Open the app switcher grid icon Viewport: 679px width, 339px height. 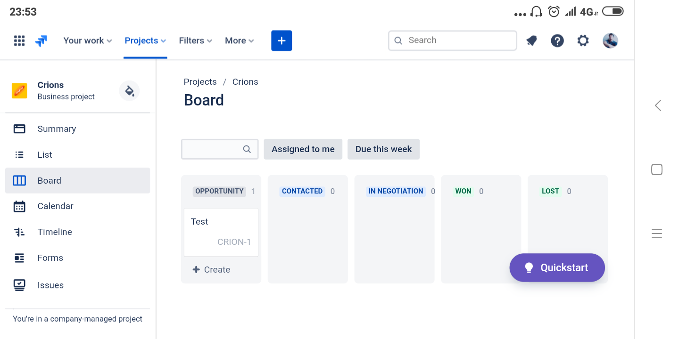[x=19, y=40]
